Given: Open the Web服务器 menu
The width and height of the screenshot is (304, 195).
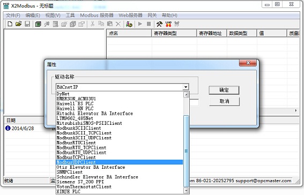Looking at the screenshot, I should pos(130,16).
